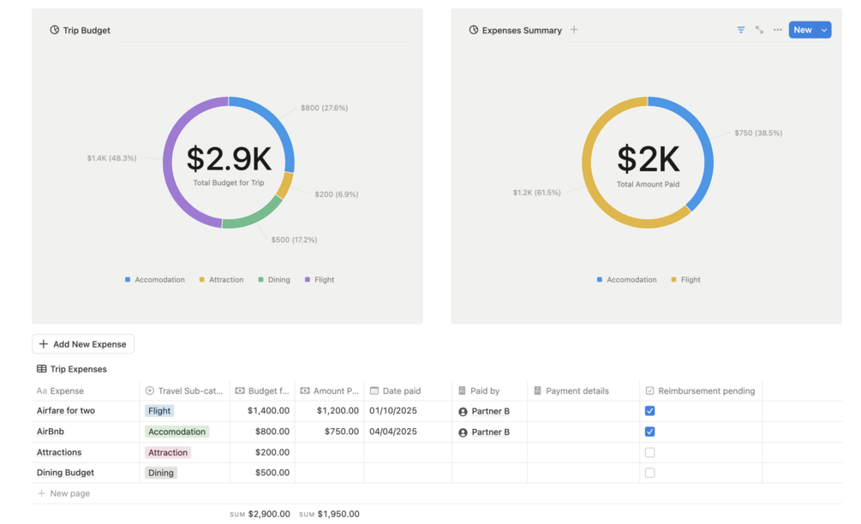Open the Dining tag in Dining Budget row
The height and width of the screenshot is (524, 861).
161,473
